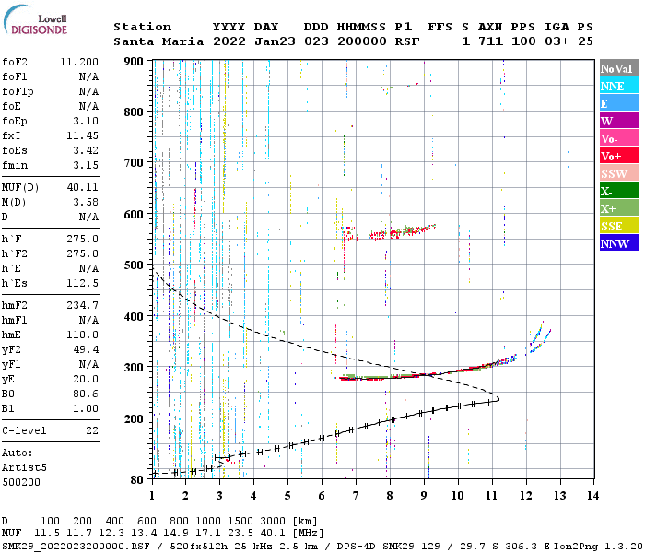Viewport: 645px width, 553px height.
Task: Click the Ion2Png 1.3.20 version text
Action: 598,546
